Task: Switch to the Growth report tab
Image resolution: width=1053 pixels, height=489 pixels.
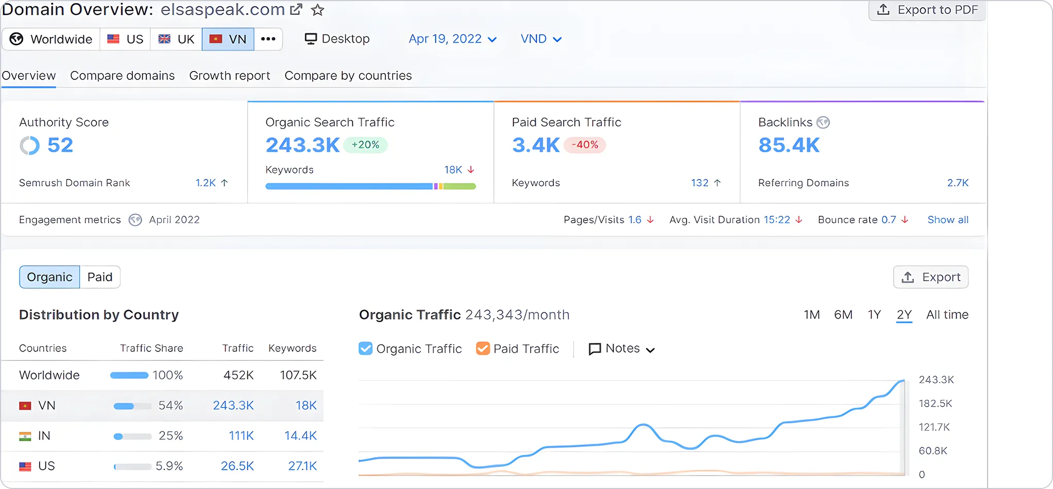Action: coord(229,76)
